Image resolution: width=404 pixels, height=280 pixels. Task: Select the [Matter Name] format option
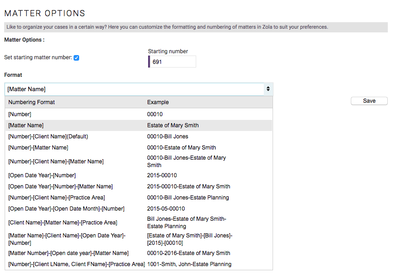[x=139, y=125]
